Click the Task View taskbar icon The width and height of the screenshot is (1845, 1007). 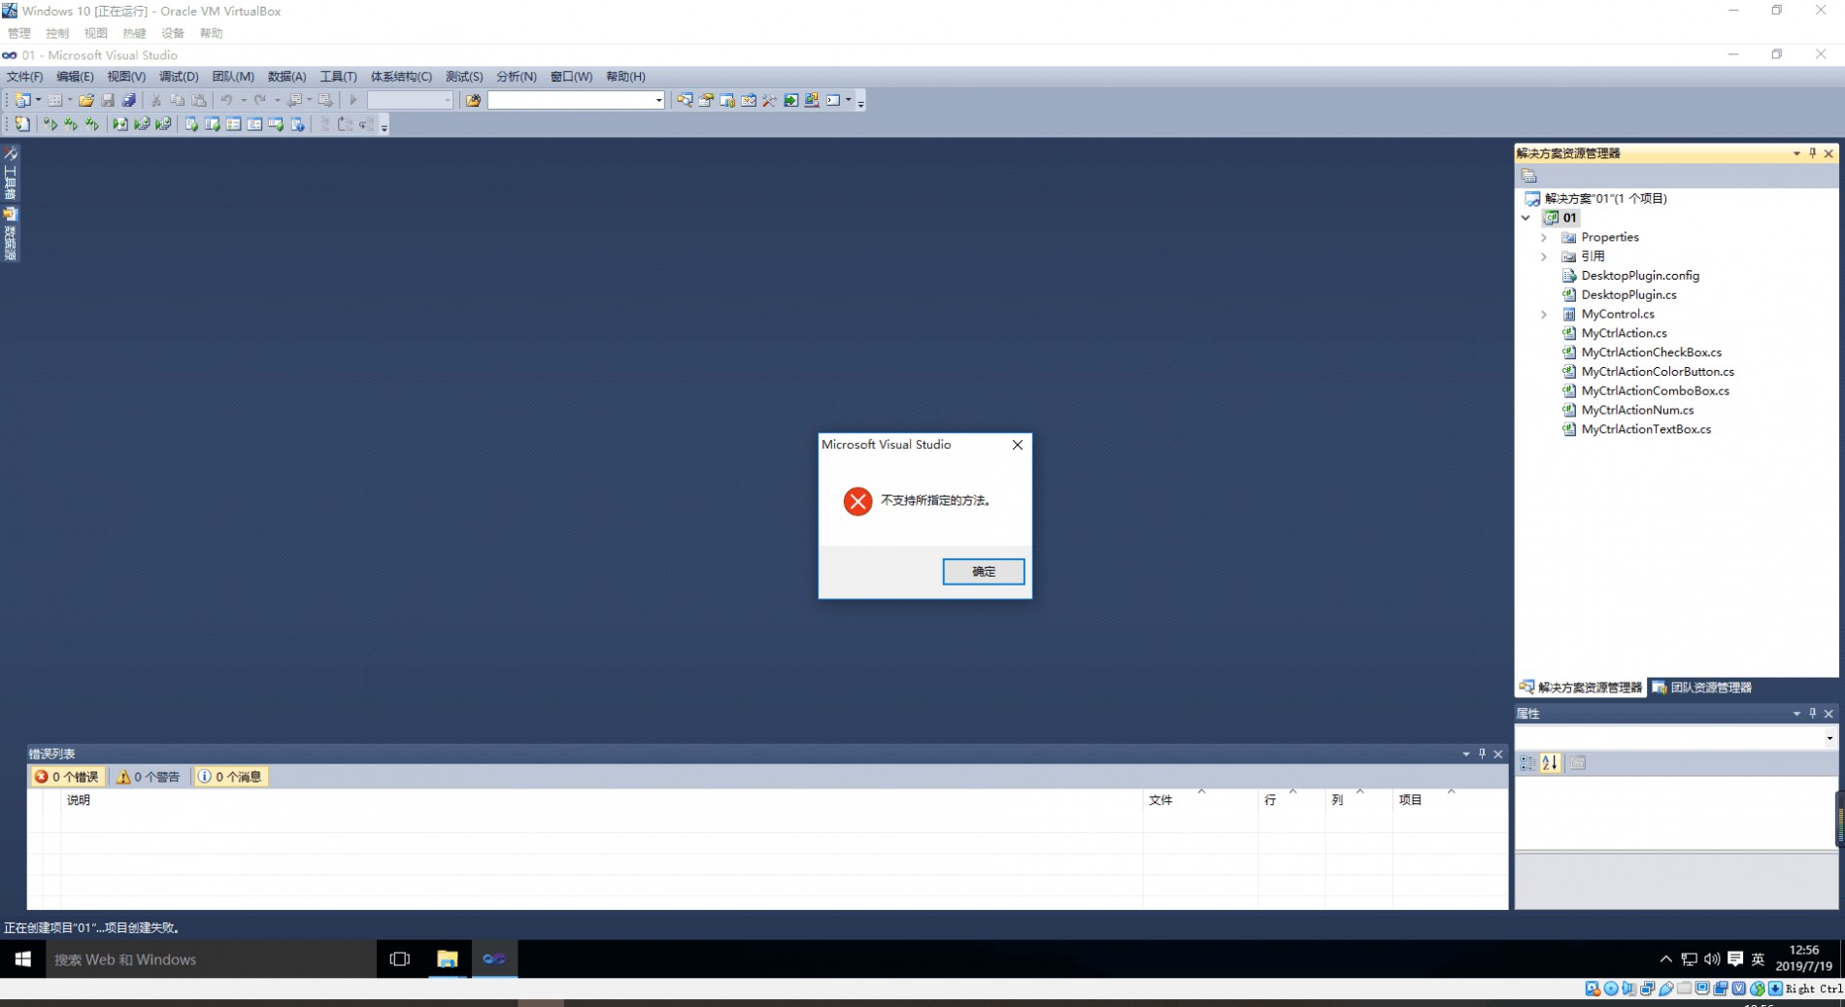(x=399, y=959)
